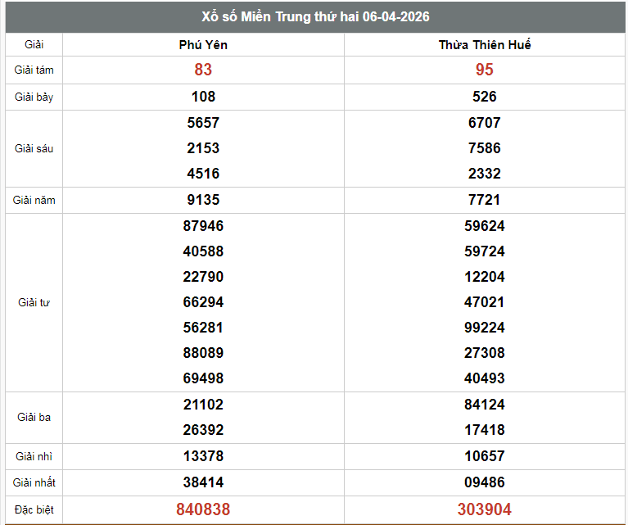This screenshot has height=525, width=628.
Task: Click the red number 95 for Huế
Action: coord(484,70)
